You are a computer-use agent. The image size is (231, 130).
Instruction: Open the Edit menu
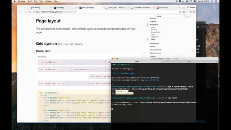coord(35,1)
